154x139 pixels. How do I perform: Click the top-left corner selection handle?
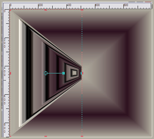tap(10, 10)
